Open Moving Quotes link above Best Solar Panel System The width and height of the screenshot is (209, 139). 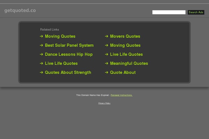click(60, 36)
